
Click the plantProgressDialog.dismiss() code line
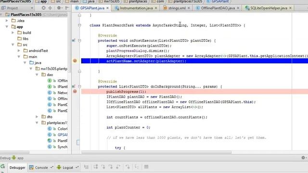pos(138,51)
